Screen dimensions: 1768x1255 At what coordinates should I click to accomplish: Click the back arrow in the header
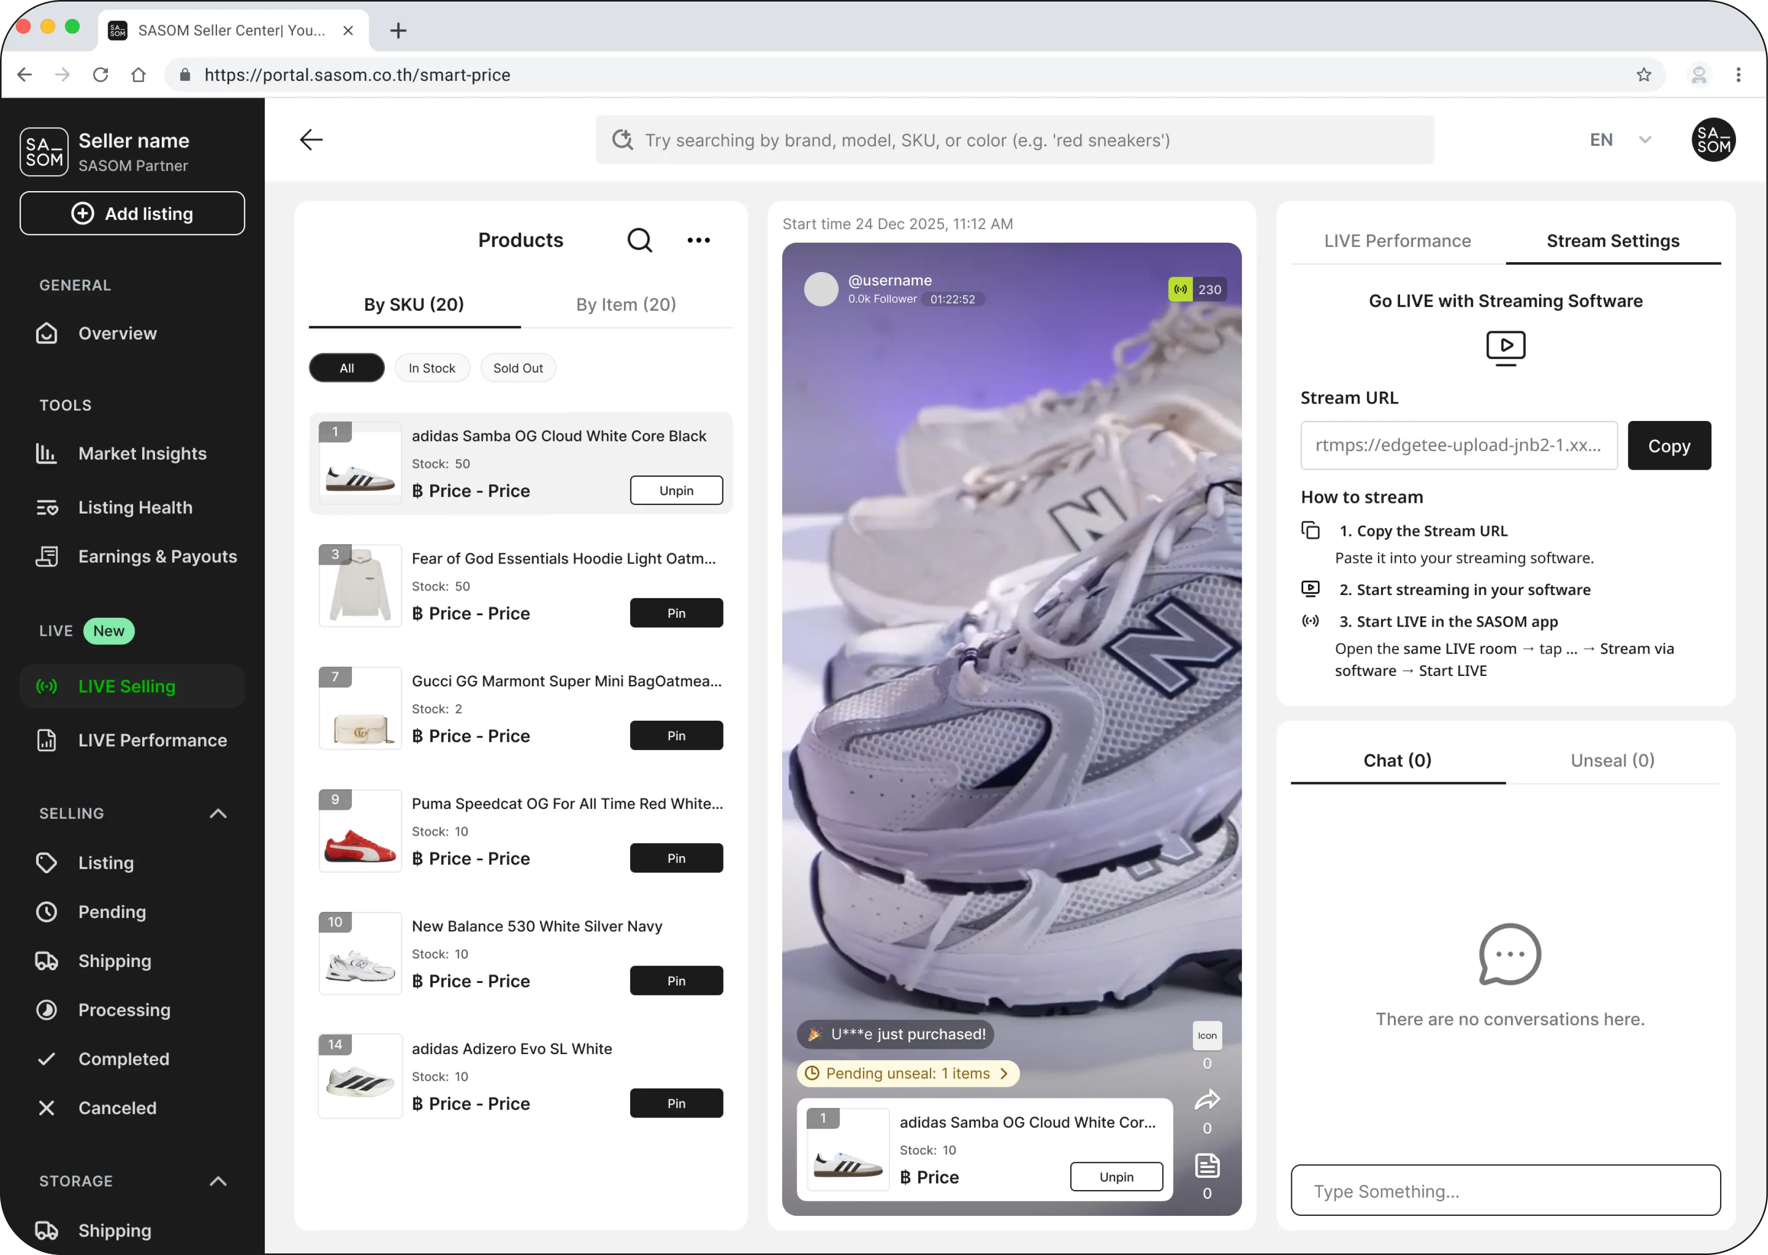pyautogui.click(x=311, y=140)
